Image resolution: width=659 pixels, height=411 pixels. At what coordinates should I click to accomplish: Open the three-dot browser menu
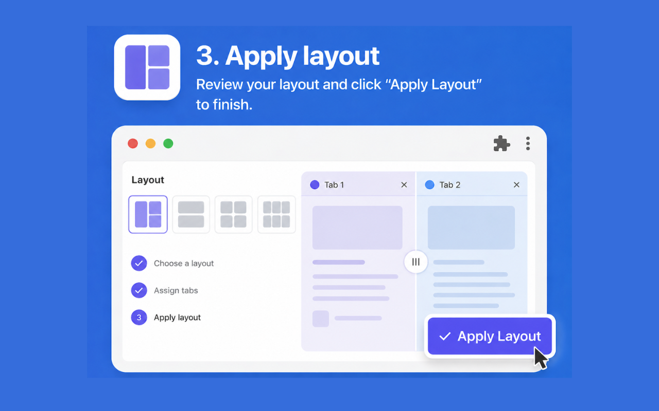coord(528,143)
